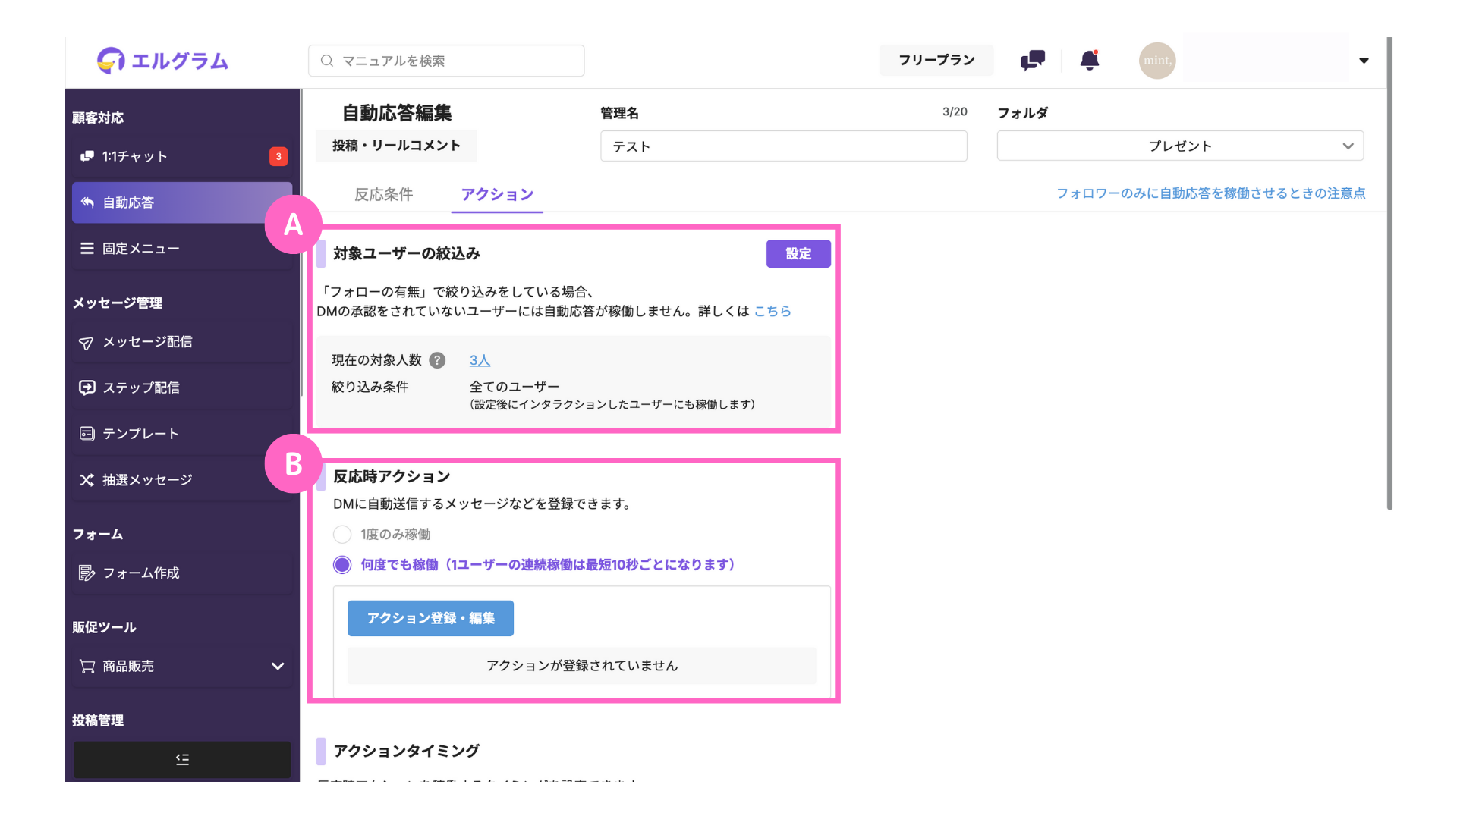
Task: Click the mint. profile avatar
Action: tap(1157, 61)
